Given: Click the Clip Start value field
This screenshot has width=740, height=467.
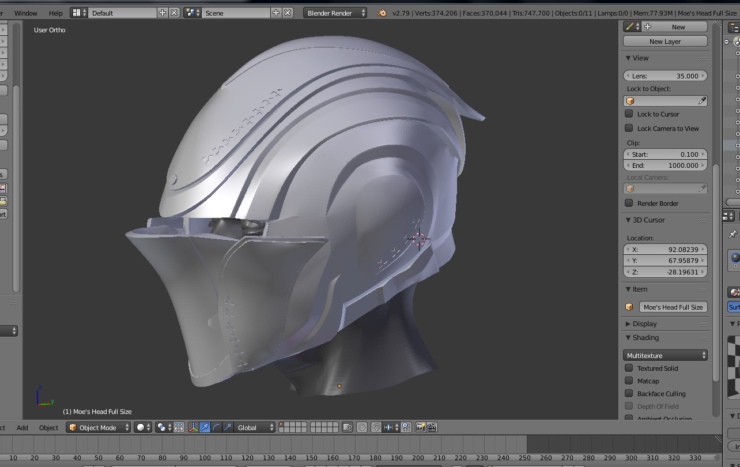Looking at the screenshot, I should coord(665,155).
